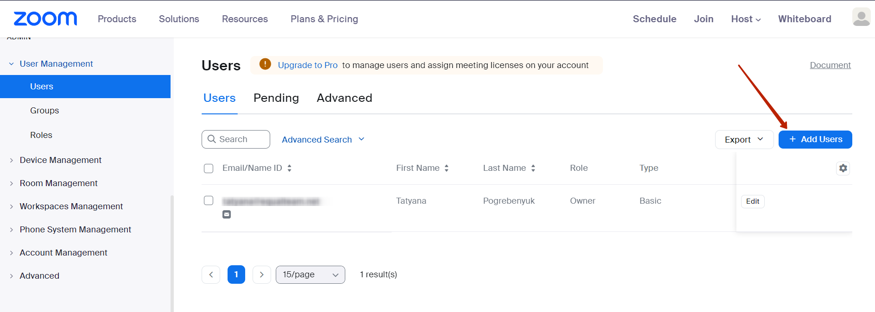Click the 'Type' column header
This screenshot has width=875, height=312.
click(x=649, y=168)
